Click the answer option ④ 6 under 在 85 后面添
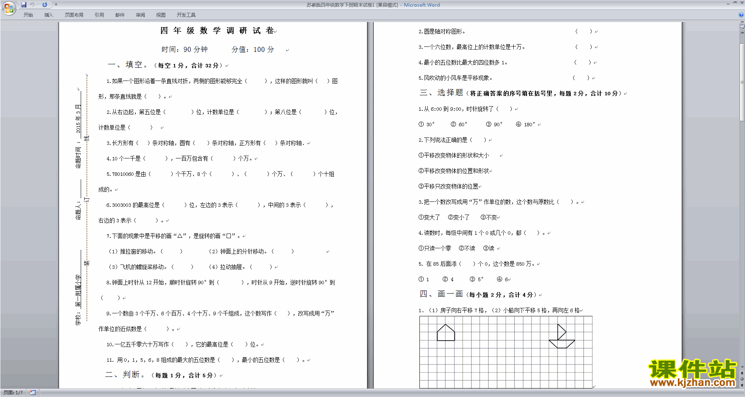 tap(503, 279)
